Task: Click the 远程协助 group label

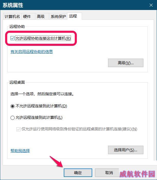Action: pyautogui.click(x=17, y=27)
